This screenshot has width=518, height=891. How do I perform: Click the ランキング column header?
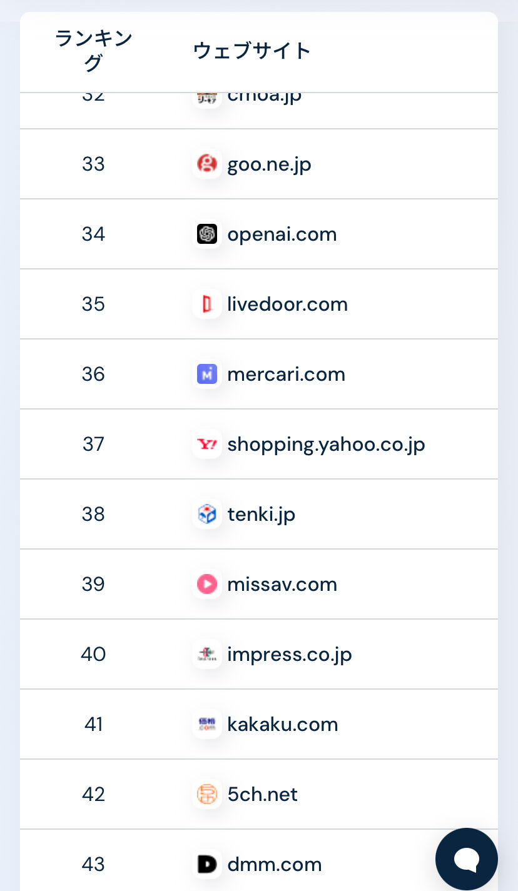tap(93, 51)
